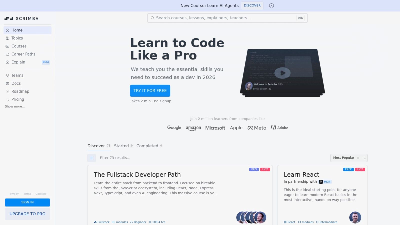
Task: Click the Discover button in the banner
Action: 252,5
